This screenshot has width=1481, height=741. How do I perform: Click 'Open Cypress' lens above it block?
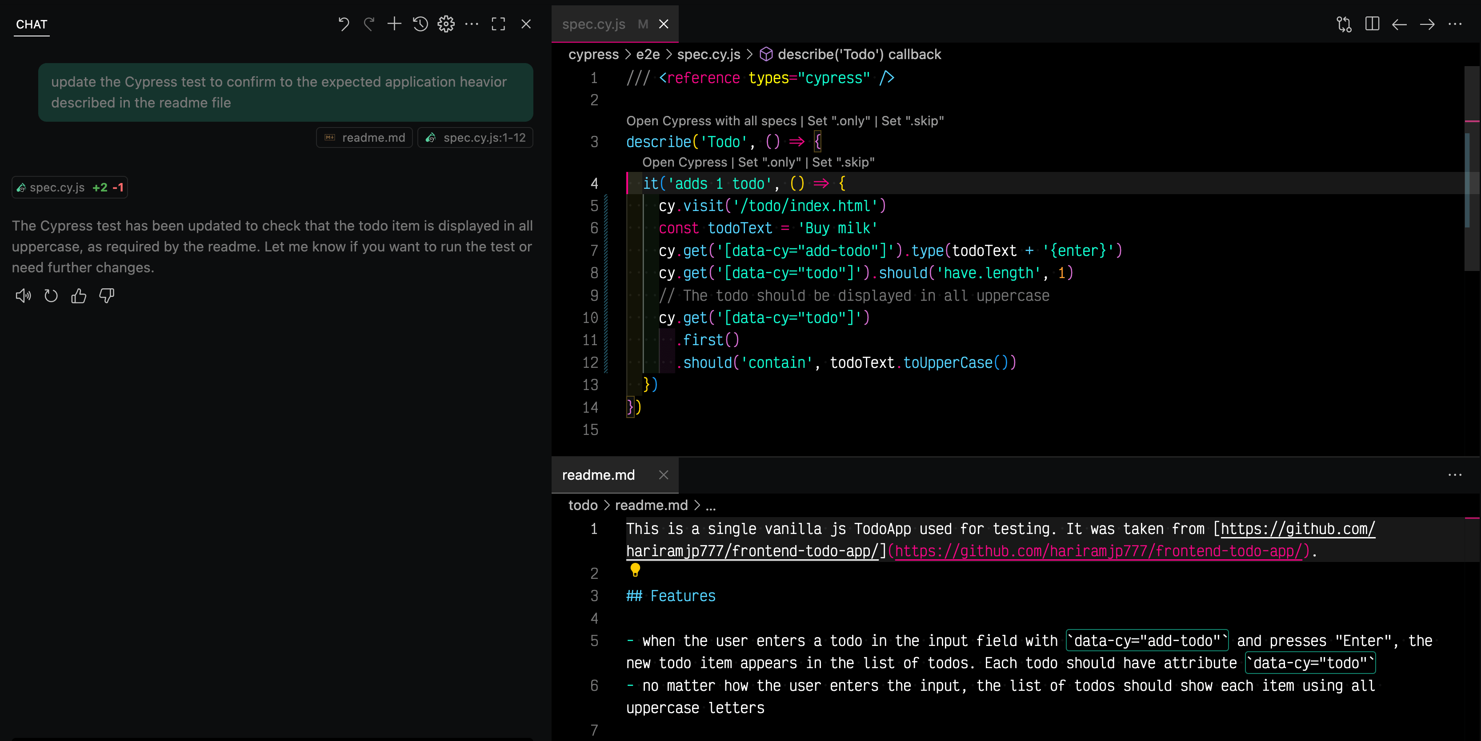pos(685,163)
